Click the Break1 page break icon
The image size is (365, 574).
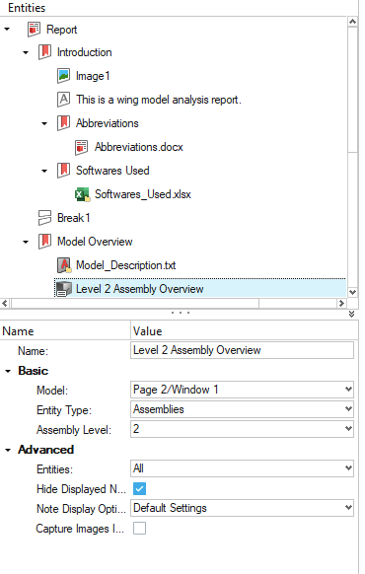point(44,217)
